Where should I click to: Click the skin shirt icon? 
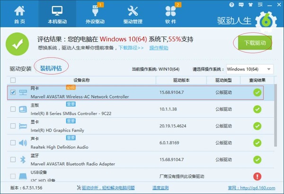coord(250,5)
